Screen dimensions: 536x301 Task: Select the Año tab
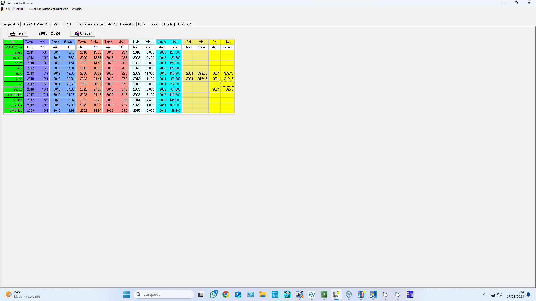[x=57, y=24]
